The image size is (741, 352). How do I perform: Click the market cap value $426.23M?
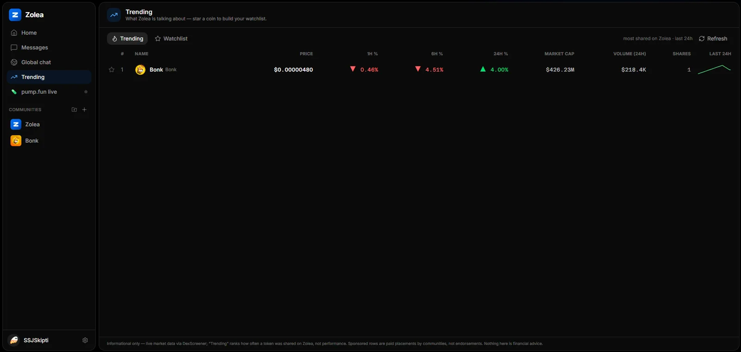click(x=560, y=70)
